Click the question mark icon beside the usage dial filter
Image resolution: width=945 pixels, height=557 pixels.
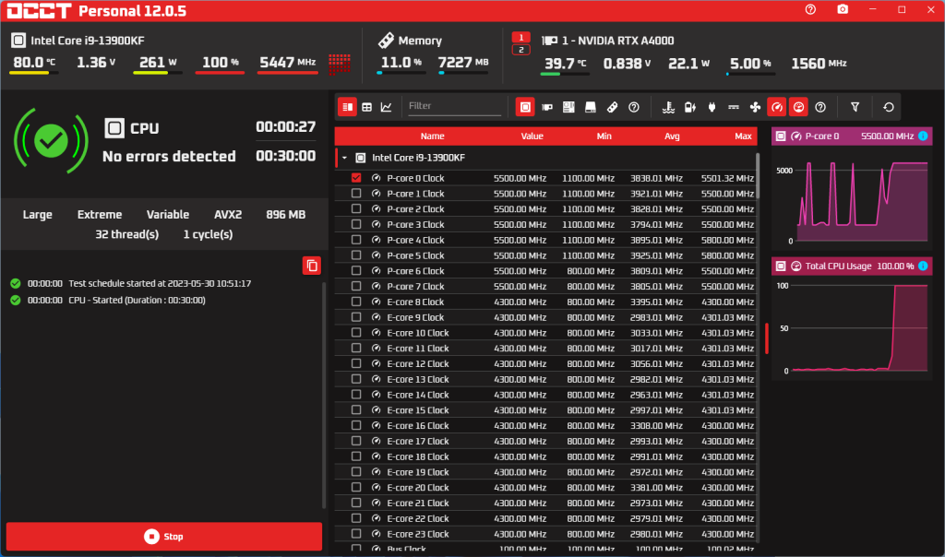(820, 107)
